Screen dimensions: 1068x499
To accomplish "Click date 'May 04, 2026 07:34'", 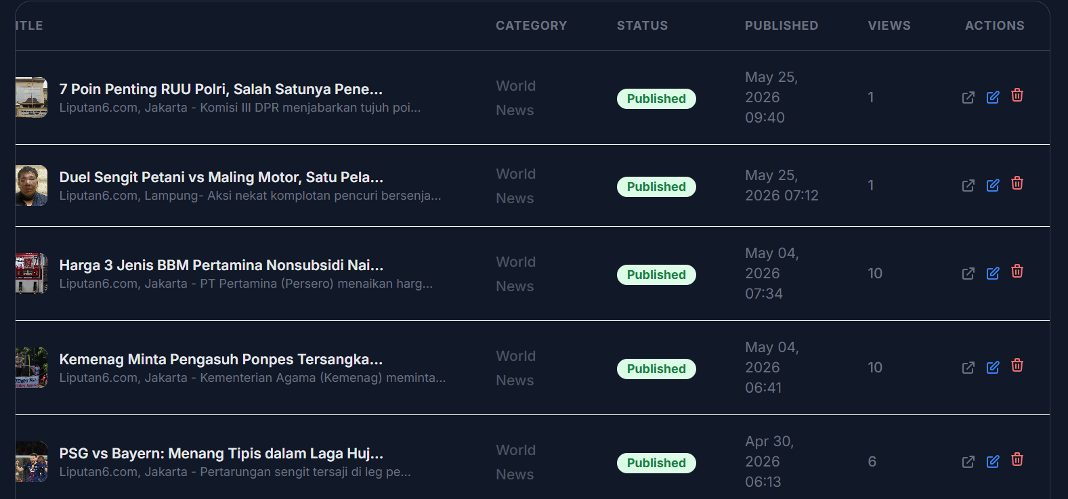I will [x=772, y=274].
